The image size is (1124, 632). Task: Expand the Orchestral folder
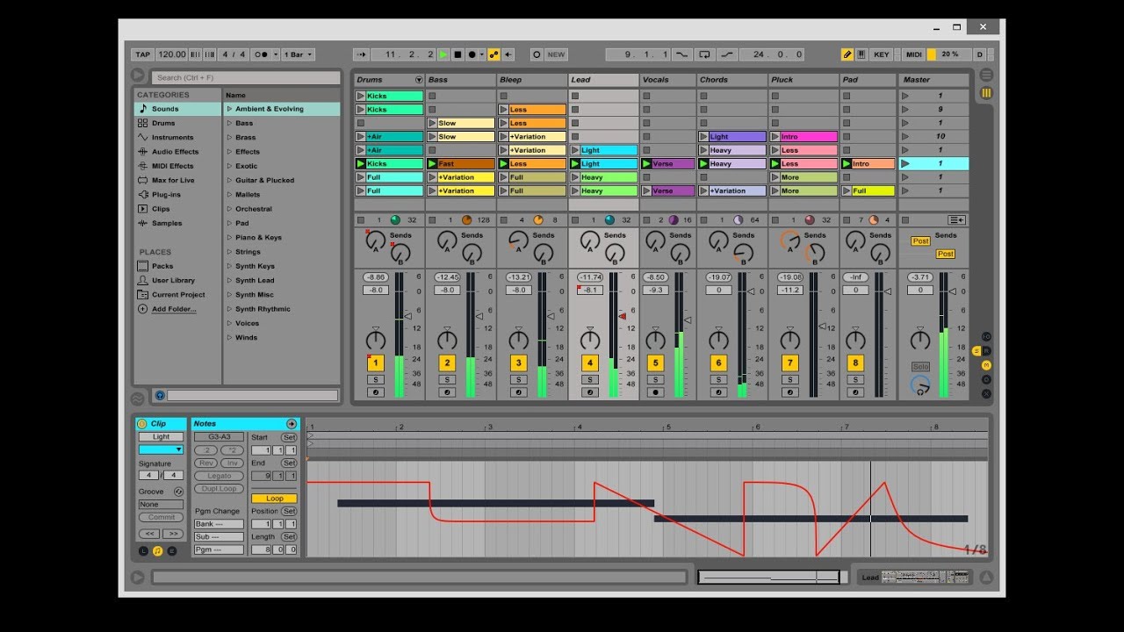click(229, 209)
